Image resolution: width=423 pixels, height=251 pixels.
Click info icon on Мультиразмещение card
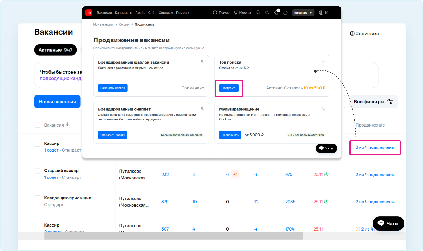pos(324,108)
